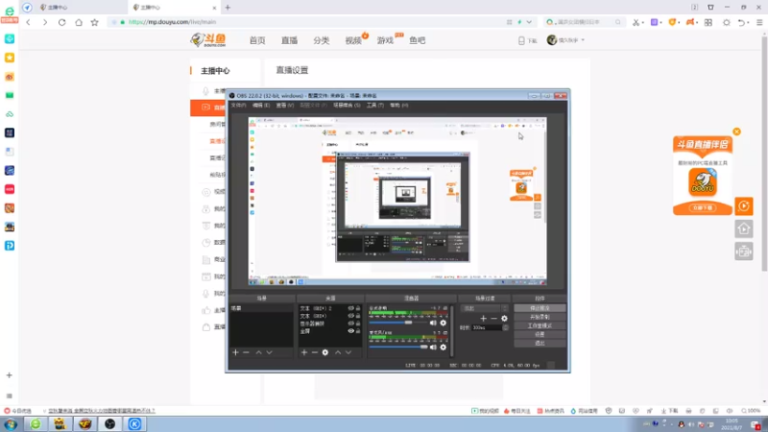Remove the selected scene with the minus icon
The height and width of the screenshot is (432, 768).
click(247, 352)
